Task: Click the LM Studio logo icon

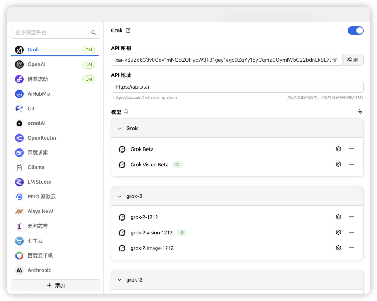Action: (x=19, y=182)
